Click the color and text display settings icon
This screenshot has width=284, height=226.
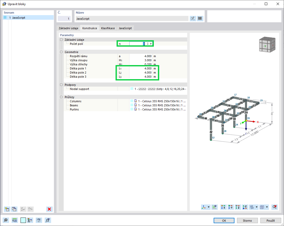[x=30, y=220]
